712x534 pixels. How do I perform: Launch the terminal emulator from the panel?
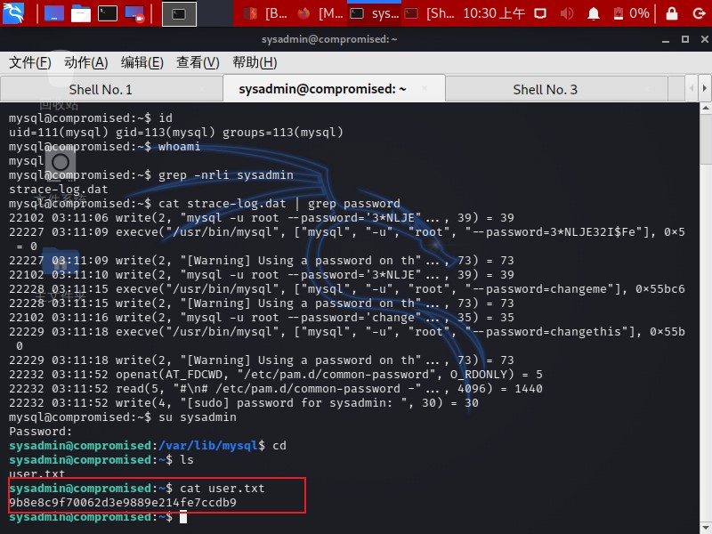(108, 13)
